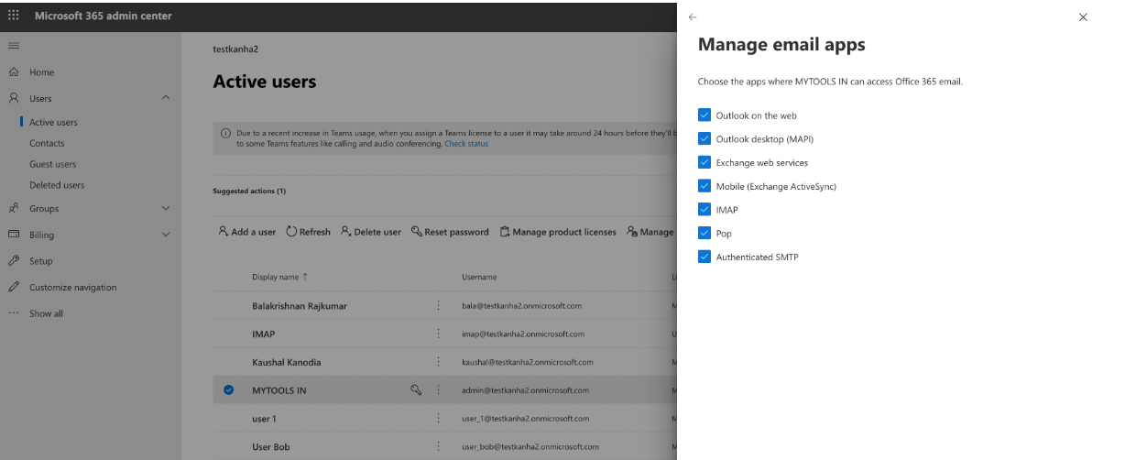Open Home from the sidebar
The width and height of the screenshot is (1136, 460).
click(x=41, y=72)
